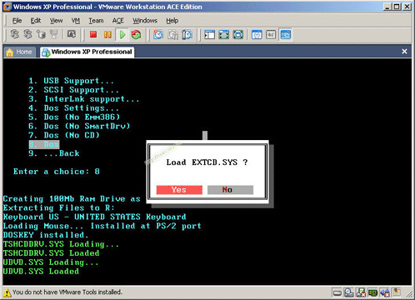The height and width of the screenshot is (300, 415).
Task: Select menu entry 6. Dos (No SmartDrv)
Action: tap(79, 127)
